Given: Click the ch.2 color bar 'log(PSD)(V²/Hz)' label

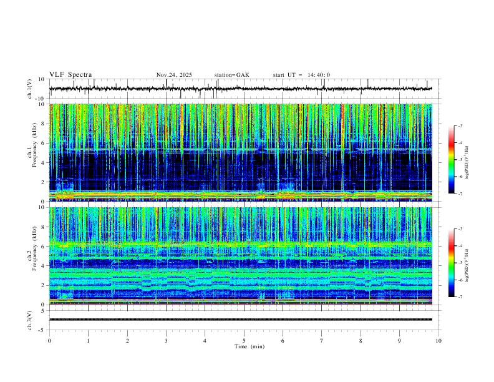Looking at the screenshot, I should (467, 265).
